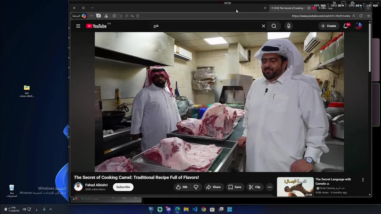The width and height of the screenshot is (381, 214).
Task: Open Fahad Albishri channel name link
Action: pyautogui.click(x=96, y=185)
